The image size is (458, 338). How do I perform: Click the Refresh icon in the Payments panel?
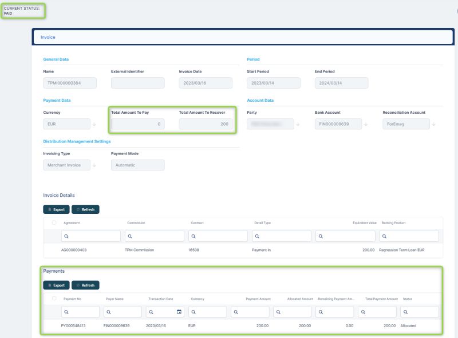[x=77, y=284]
